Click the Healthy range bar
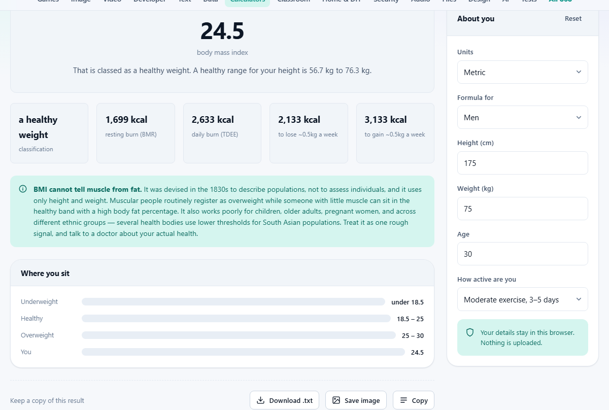The image size is (609, 410). pos(236,319)
